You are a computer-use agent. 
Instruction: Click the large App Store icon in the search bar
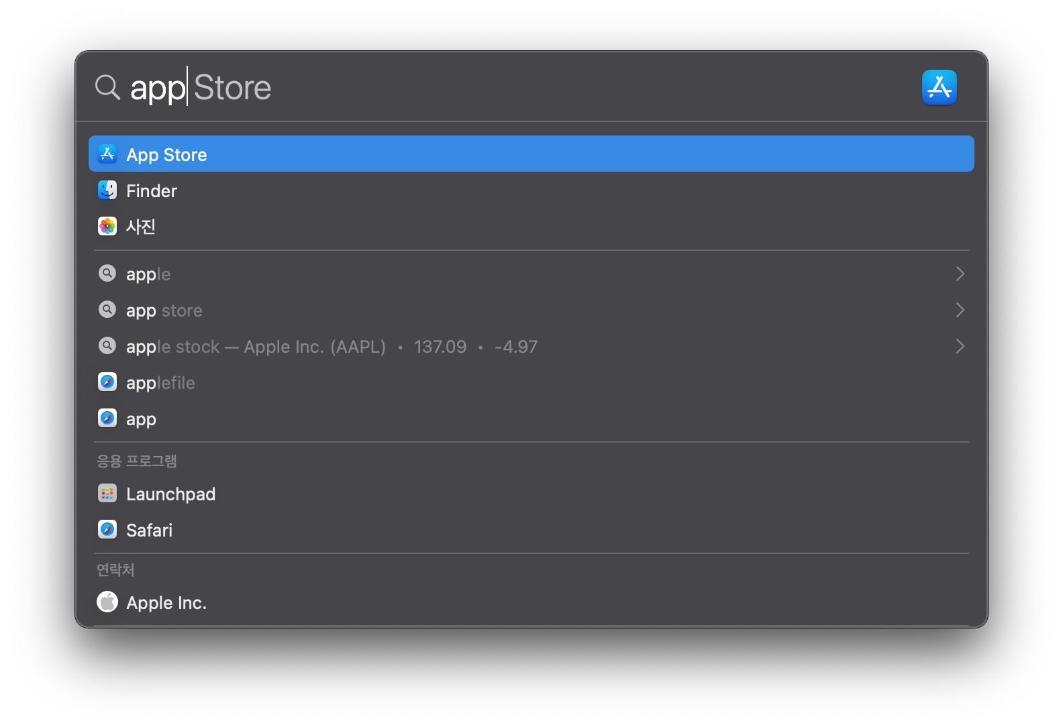coord(939,87)
